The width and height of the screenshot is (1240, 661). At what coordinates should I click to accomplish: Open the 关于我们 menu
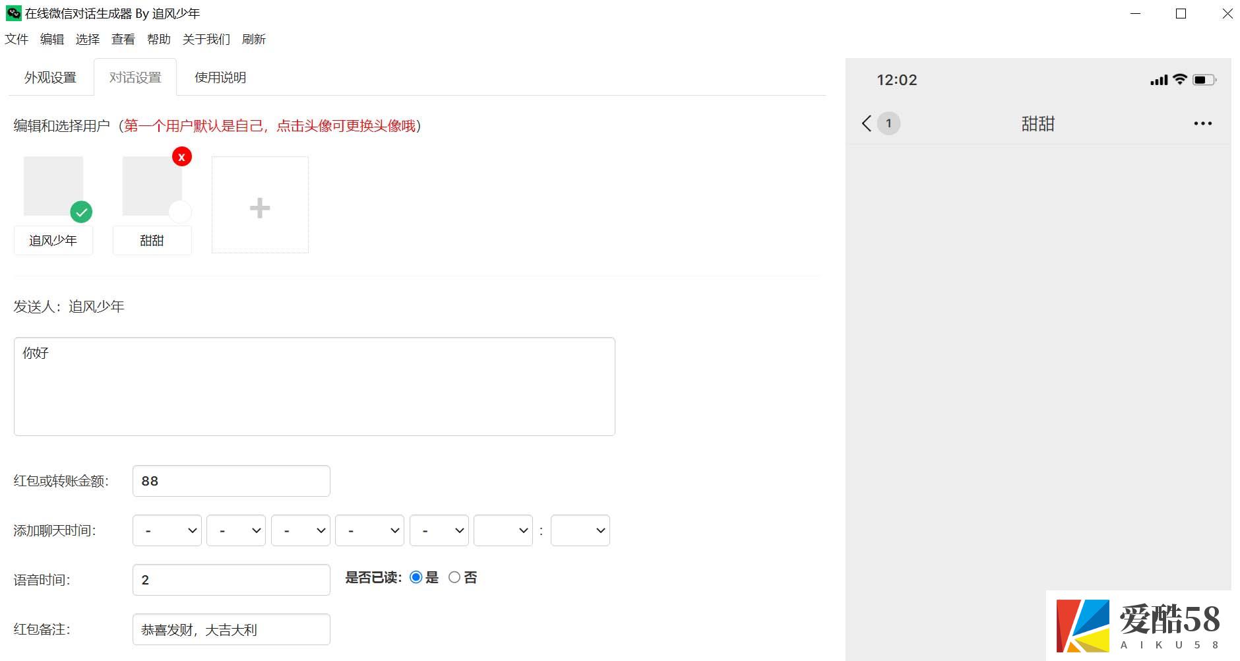coord(206,39)
